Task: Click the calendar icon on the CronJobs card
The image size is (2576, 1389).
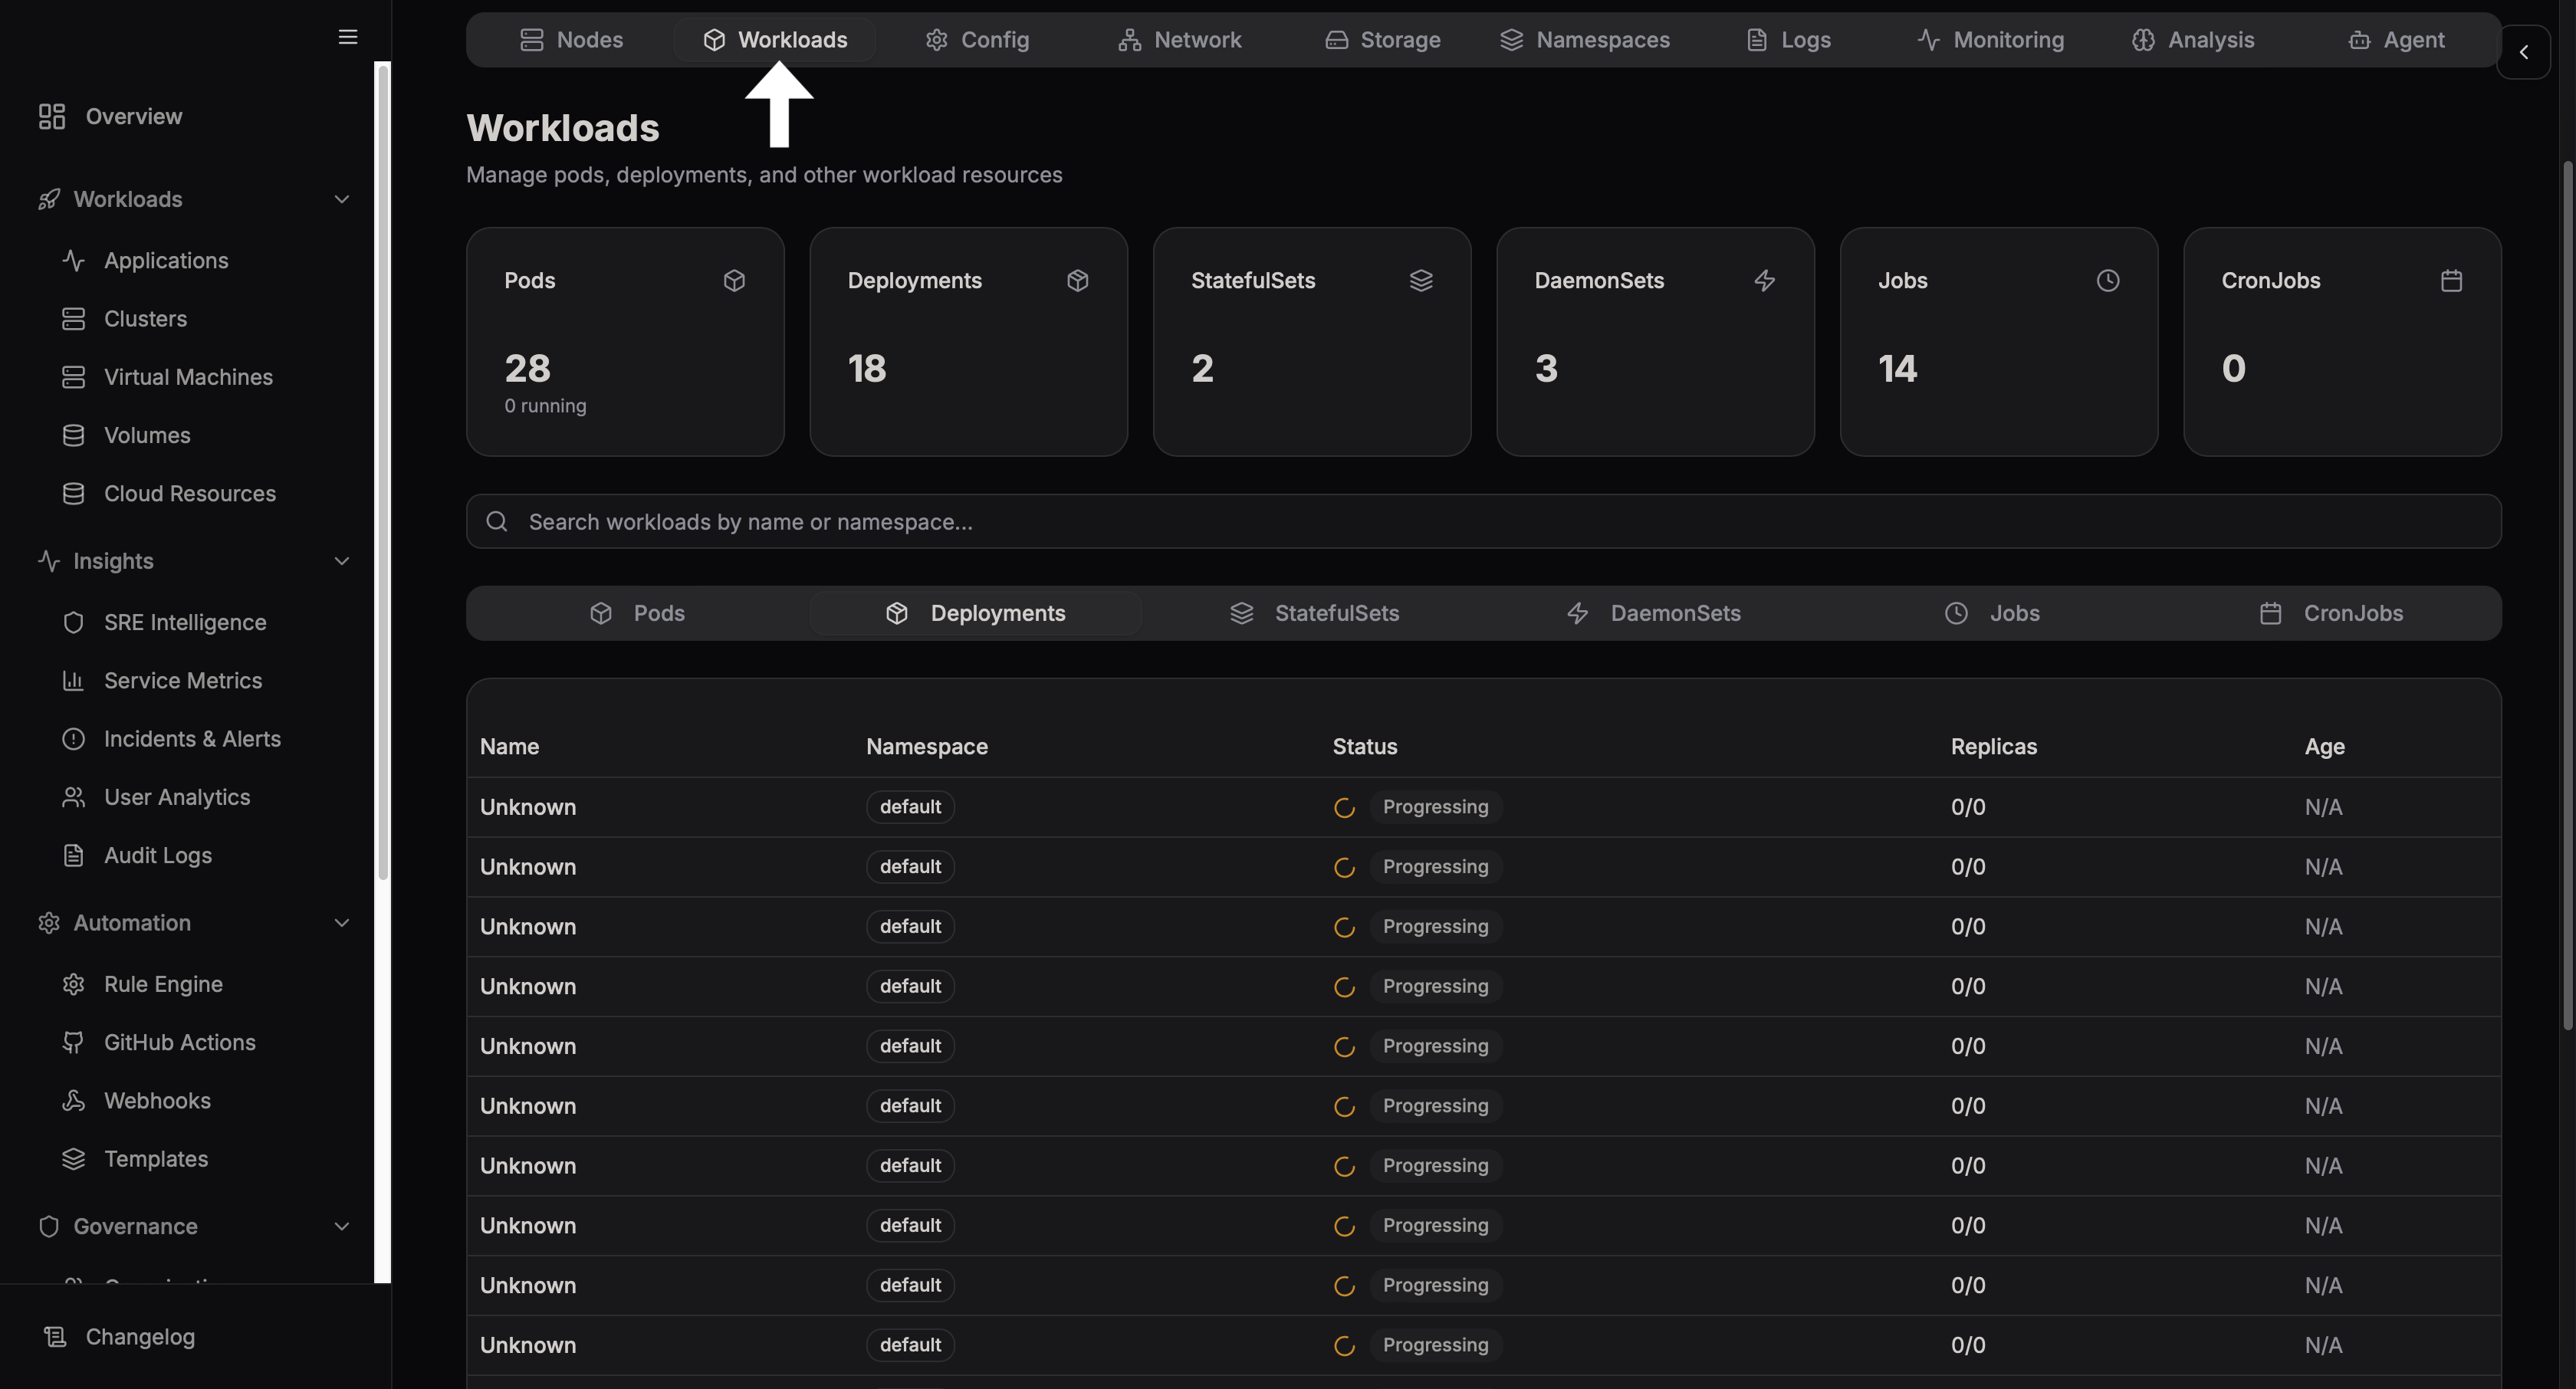Action: point(2451,280)
